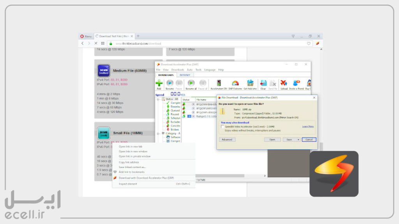Click the green Add download icon
This screenshot has height=224, width=399.
pos(159,83)
